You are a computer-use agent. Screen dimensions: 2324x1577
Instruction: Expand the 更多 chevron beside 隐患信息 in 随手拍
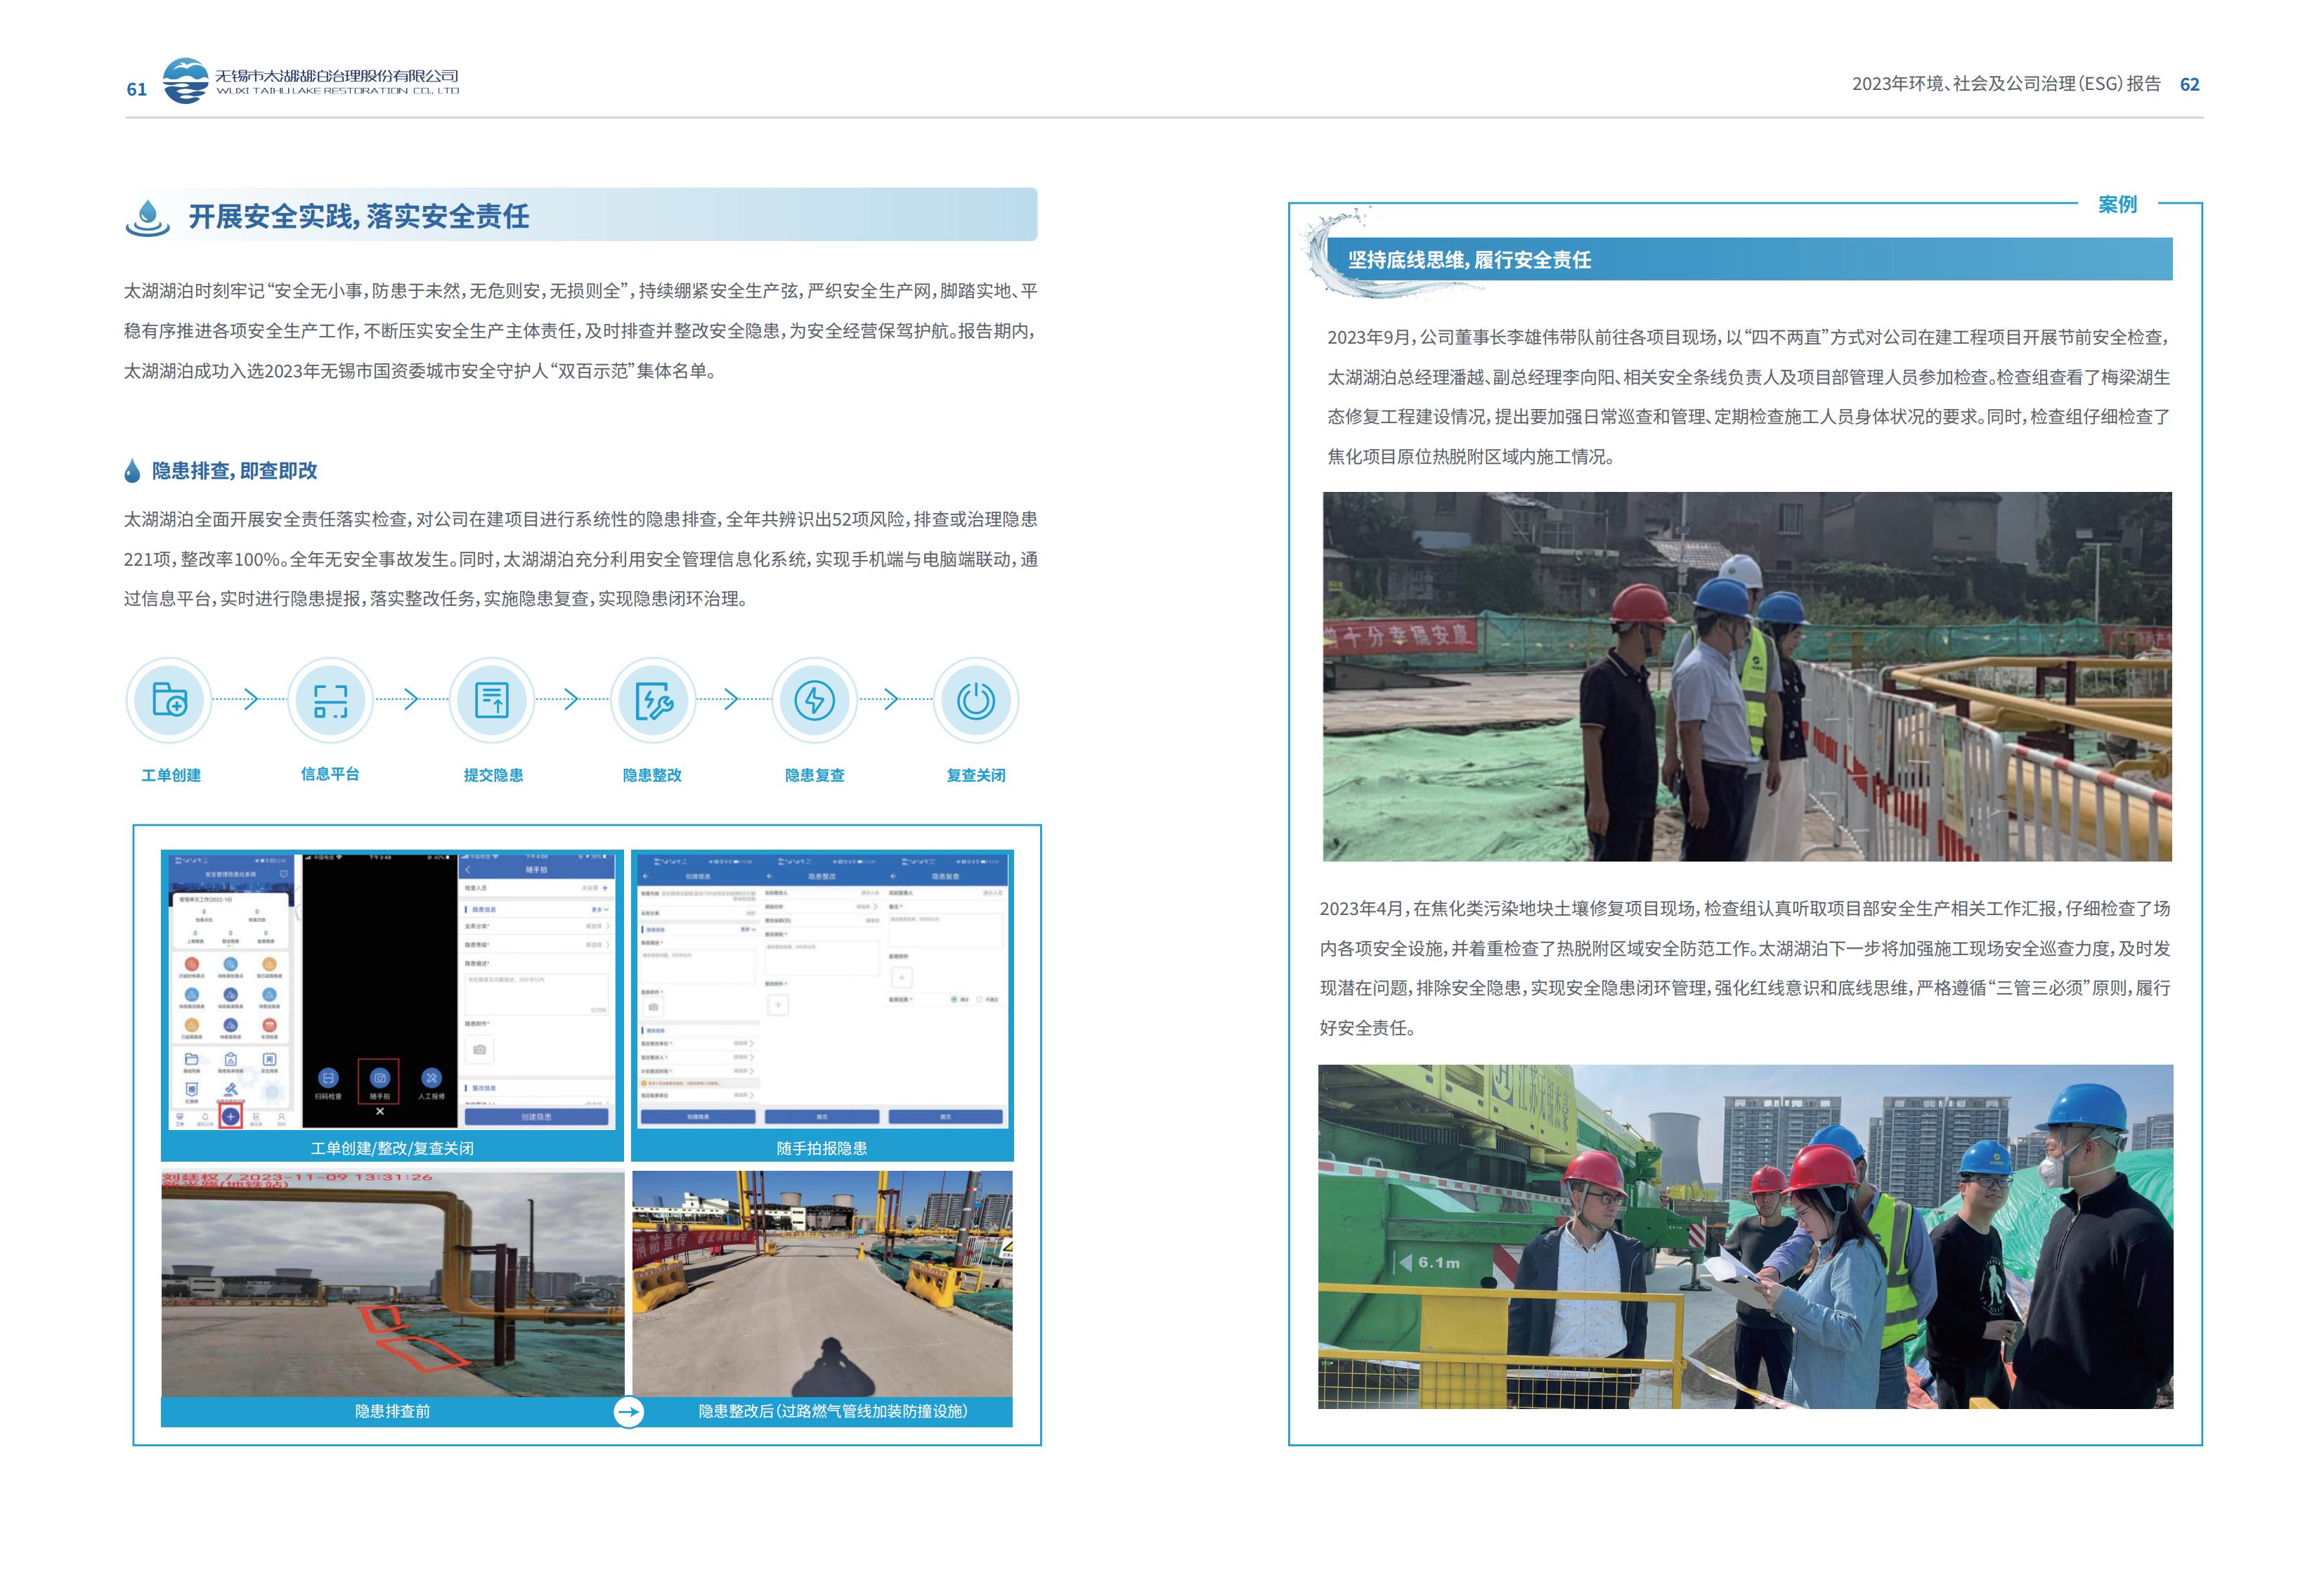tap(606, 910)
